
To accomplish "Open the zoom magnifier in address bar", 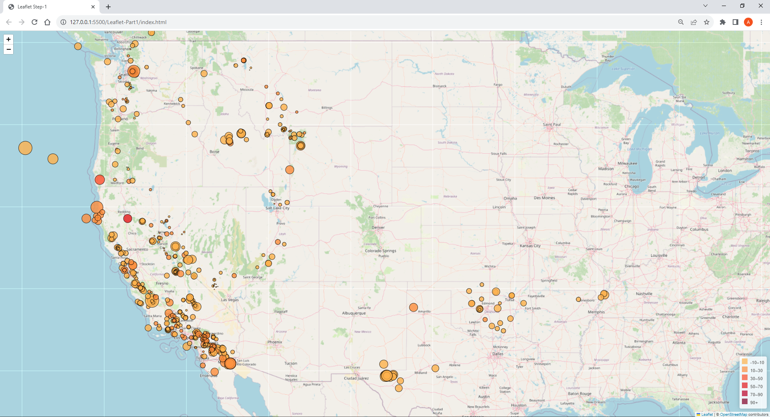I will 681,22.
